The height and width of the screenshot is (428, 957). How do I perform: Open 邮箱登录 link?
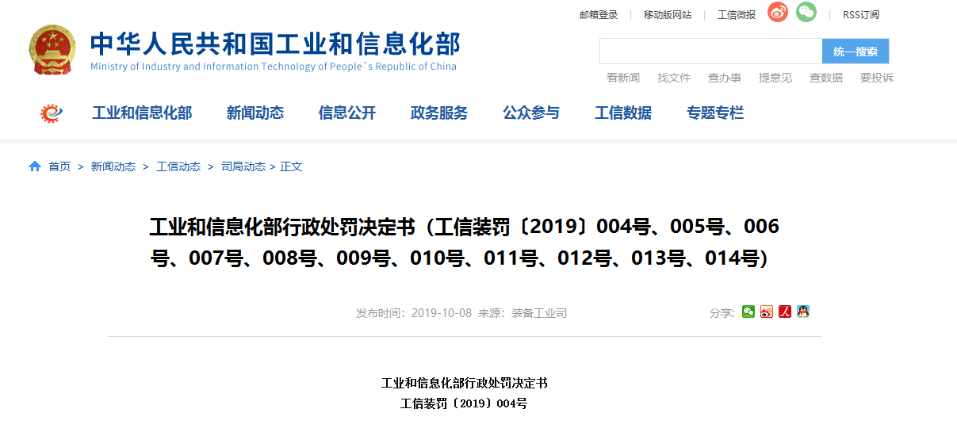599,15
